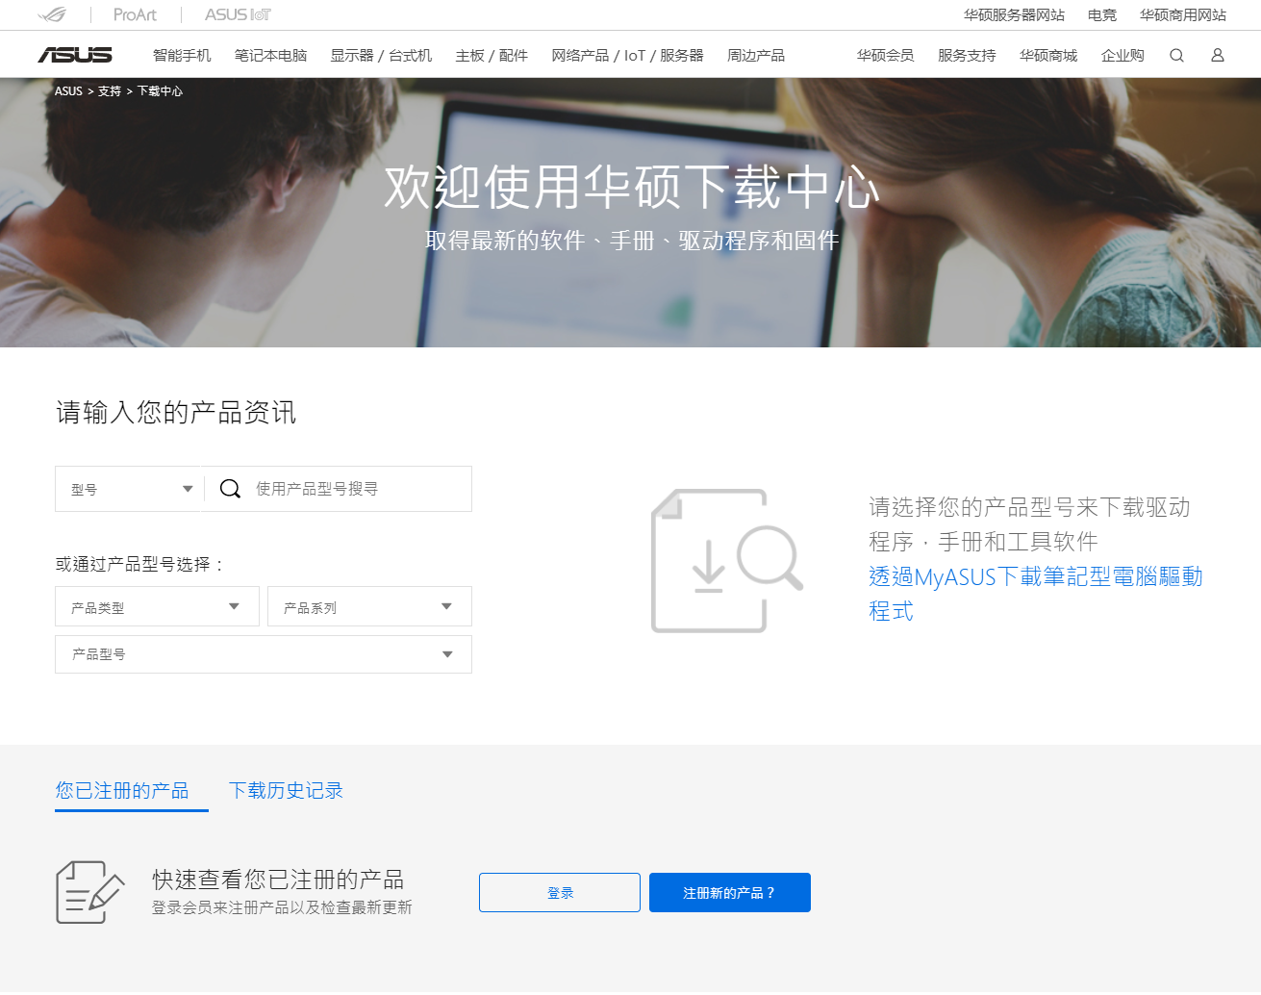
Task: Open the user account icon
Action: point(1218,55)
